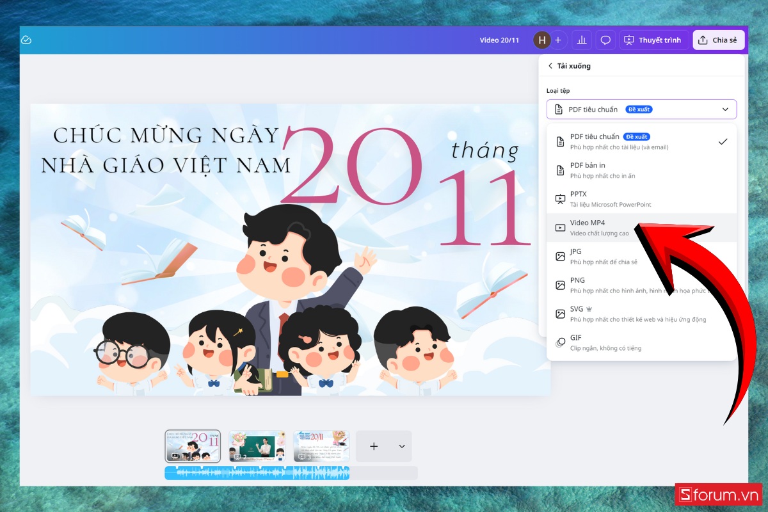Open account menu via the "H" avatar

(x=541, y=39)
